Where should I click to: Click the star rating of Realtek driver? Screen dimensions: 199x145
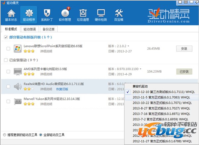pos(29,89)
